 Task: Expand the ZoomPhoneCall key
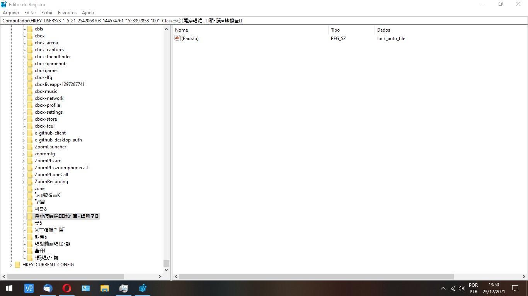click(x=23, y=175)
